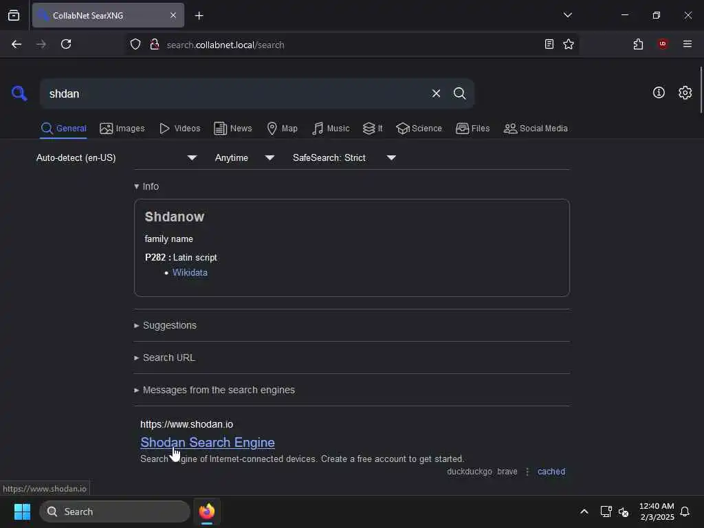Open Anytime time range dropdown

pos(245,158)
